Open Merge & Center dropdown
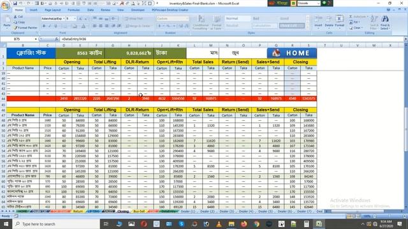This screenshot has width=408, height=229. [152, 26]
